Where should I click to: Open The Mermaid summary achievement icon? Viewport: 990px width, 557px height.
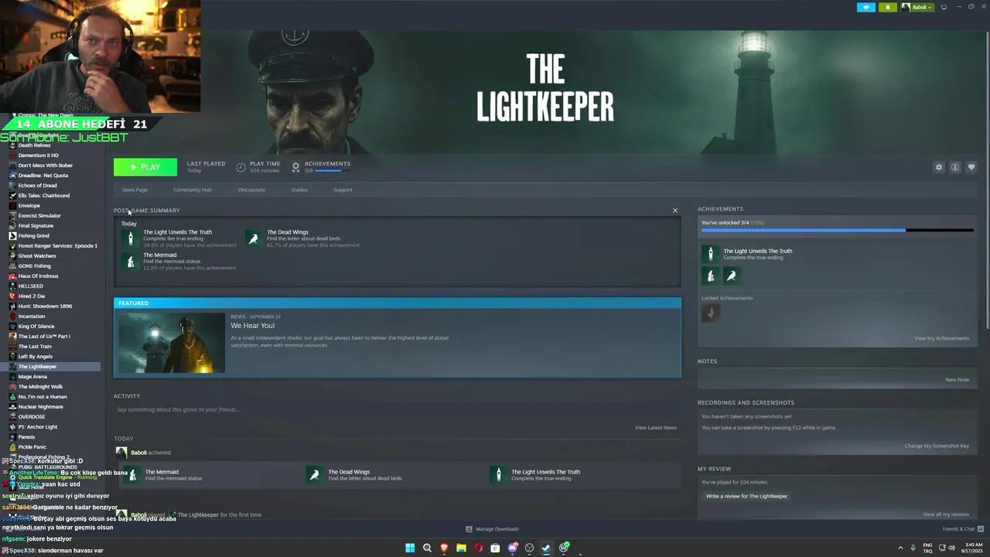click(x=130, y=261)
